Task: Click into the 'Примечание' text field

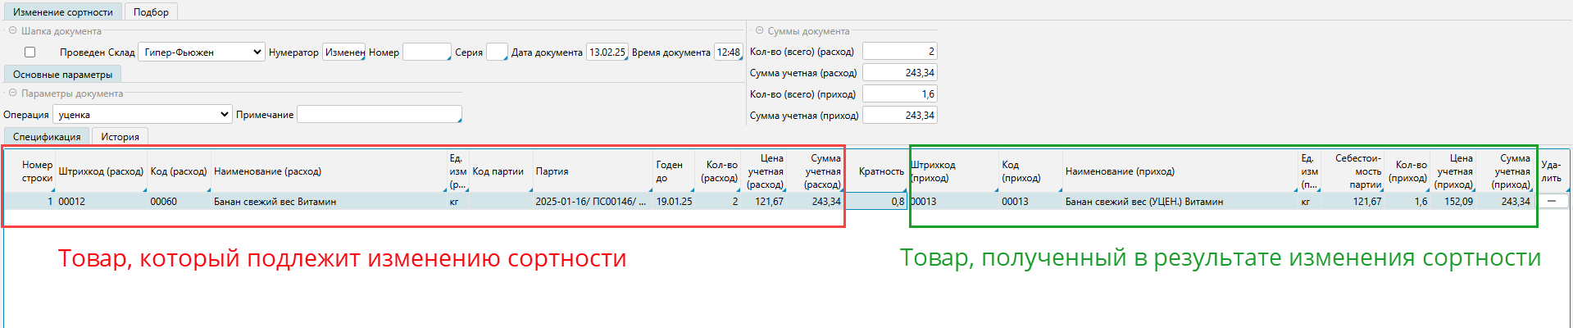Action: (x=379, y=115)
